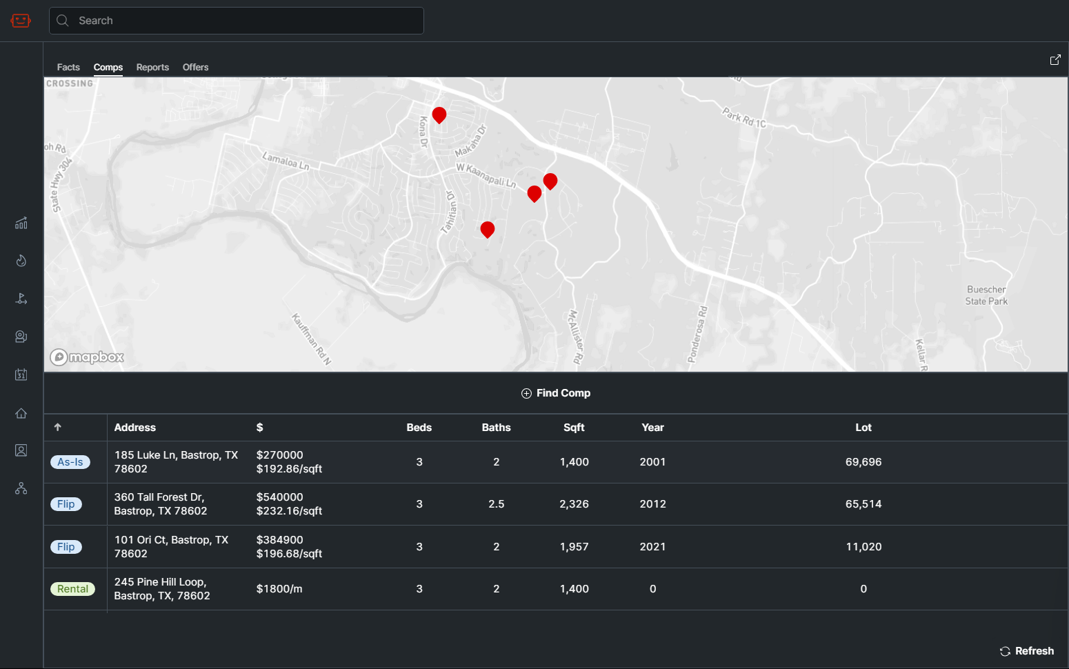Toggle sort order arrow in table header
The image size is (1069, 669).
pos(58,428)
